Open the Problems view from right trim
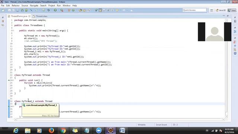 235,42
